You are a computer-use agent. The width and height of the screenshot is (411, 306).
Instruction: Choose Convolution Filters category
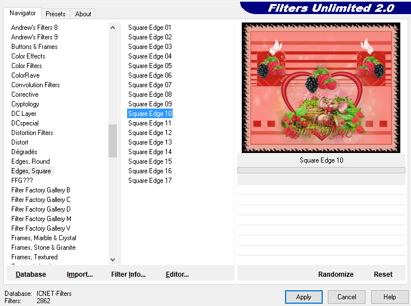pyautogui.click(x=35, y=85)
